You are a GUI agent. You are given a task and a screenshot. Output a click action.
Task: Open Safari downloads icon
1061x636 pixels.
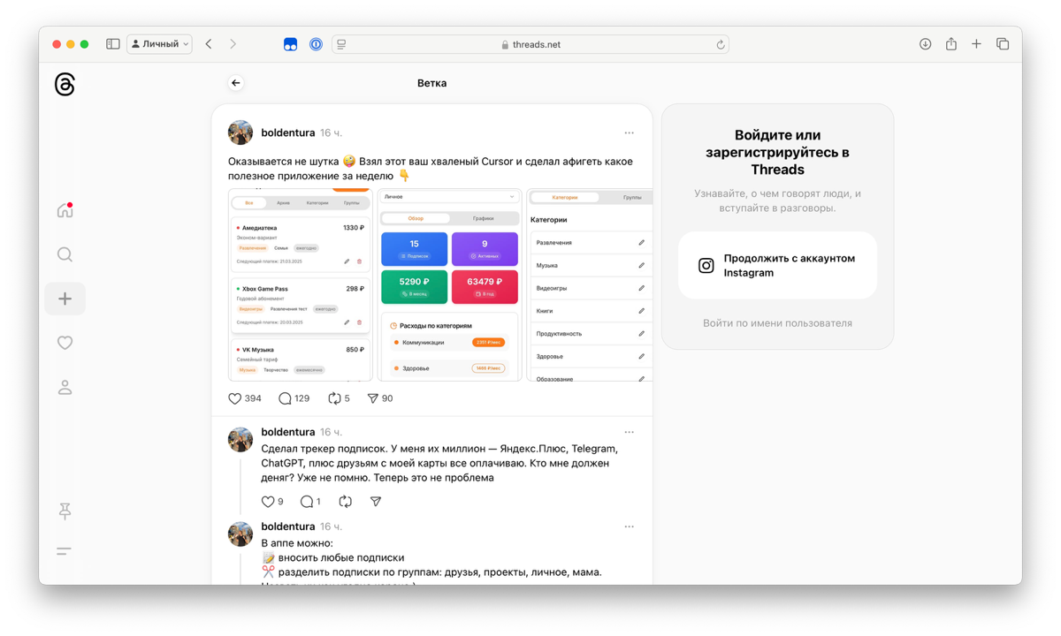pyautogui.click(x=925, y=44)
